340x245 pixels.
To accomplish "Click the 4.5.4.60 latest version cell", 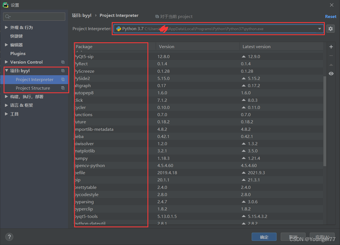I will coord(249,166).
